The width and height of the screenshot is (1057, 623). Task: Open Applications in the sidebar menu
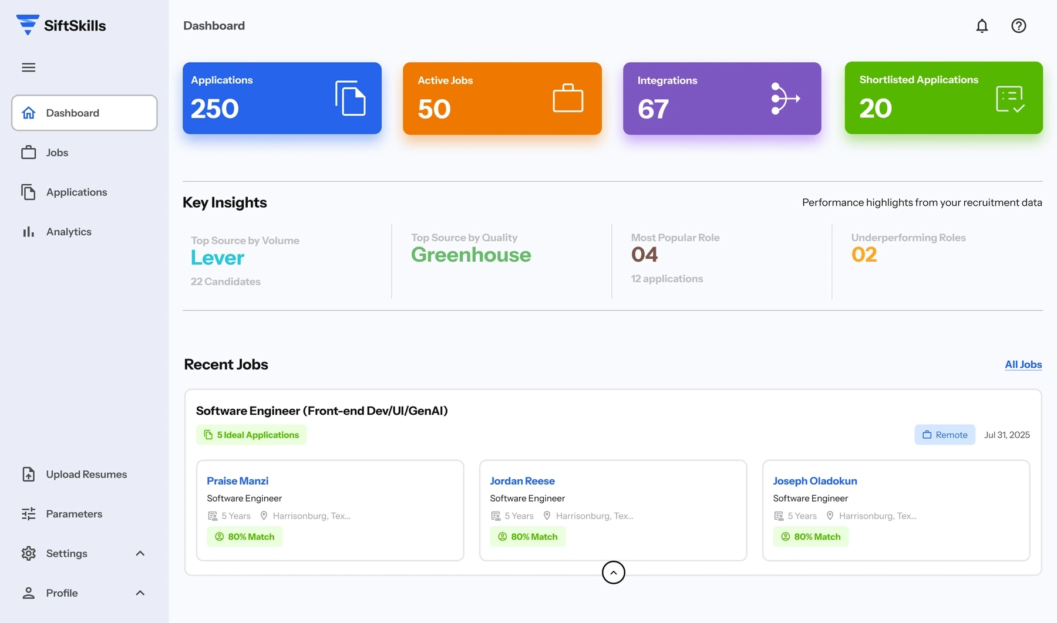(x=76, y=192)
